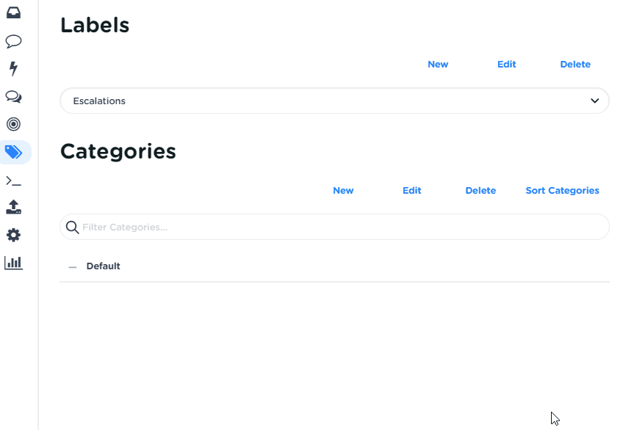Click New under Categories
Screen dimensions: 623x430
pyautogui.click(x=343, y=190)
